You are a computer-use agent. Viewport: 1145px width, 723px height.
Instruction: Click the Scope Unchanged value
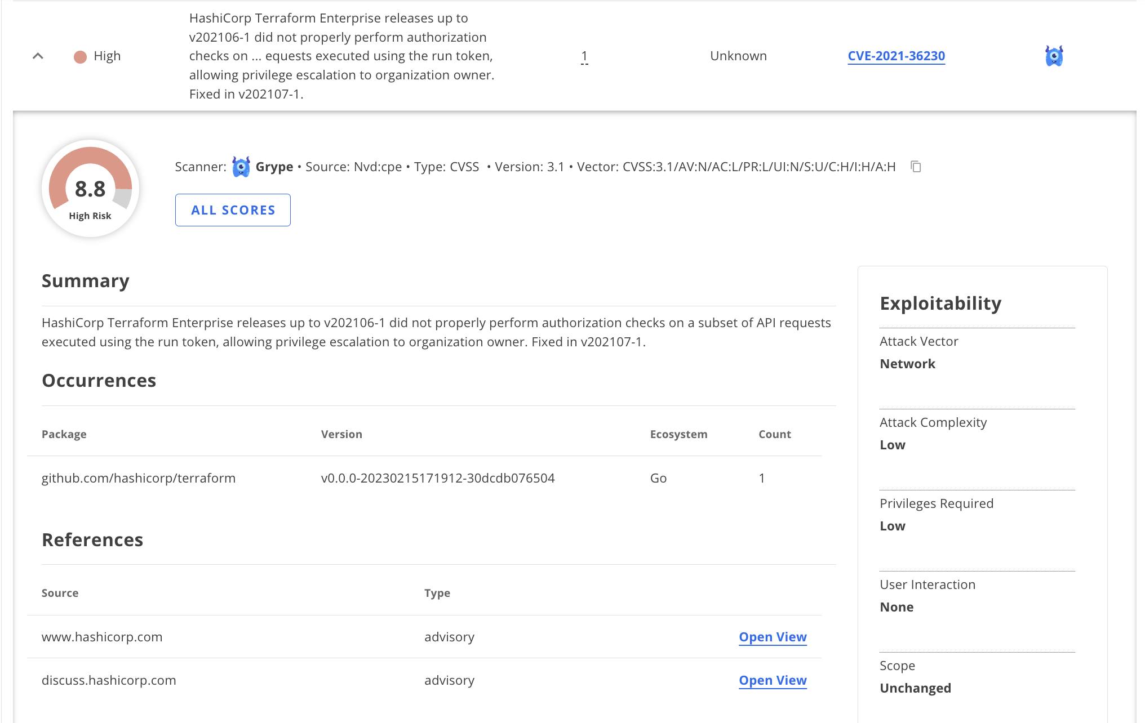(x=915, y=688)
